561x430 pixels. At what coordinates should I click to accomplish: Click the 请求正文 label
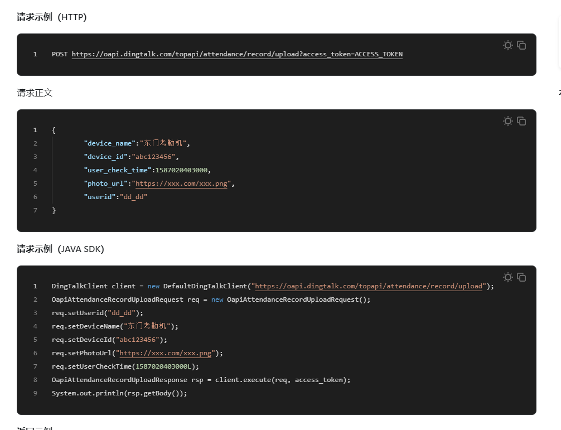(x=35, y=93)
